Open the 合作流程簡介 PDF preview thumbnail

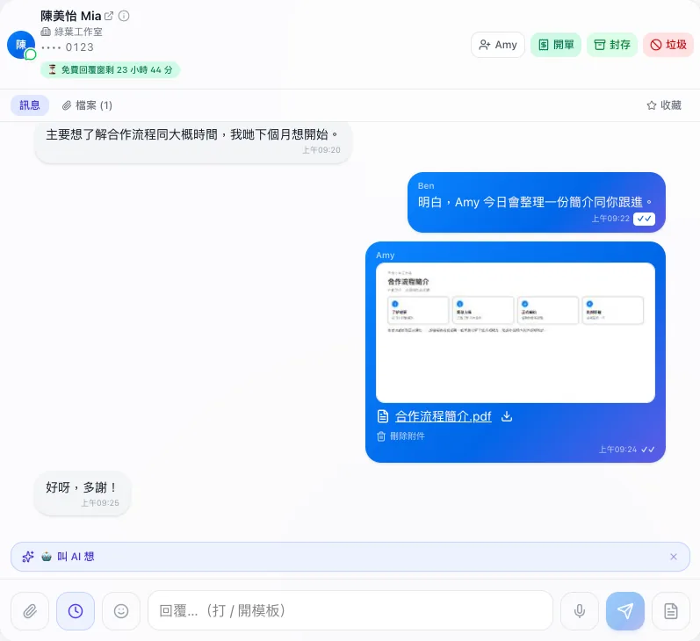pos(516,333)
